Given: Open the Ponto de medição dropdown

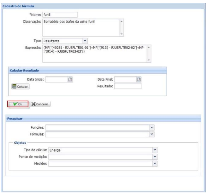Looking at the screenshot, I should click(x=155, y=156).
